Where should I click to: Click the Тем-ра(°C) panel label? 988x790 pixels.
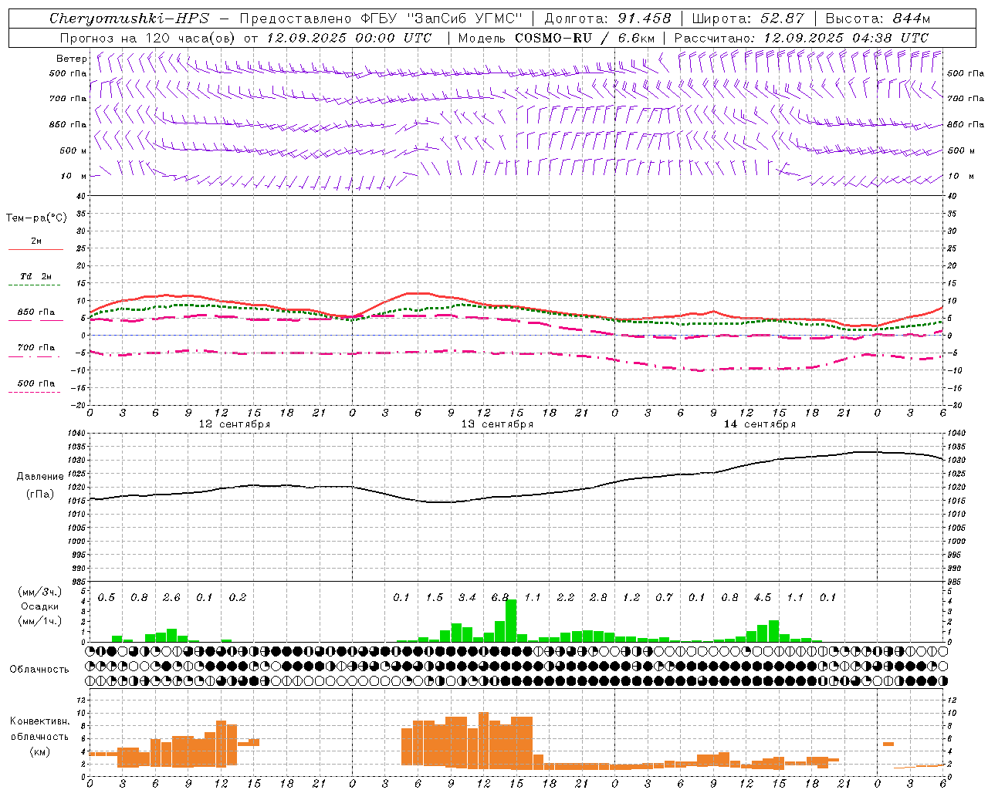coord(36,218)
